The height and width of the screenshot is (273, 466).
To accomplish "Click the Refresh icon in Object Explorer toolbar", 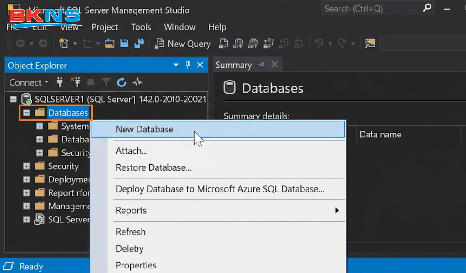I will coord(122,82).
